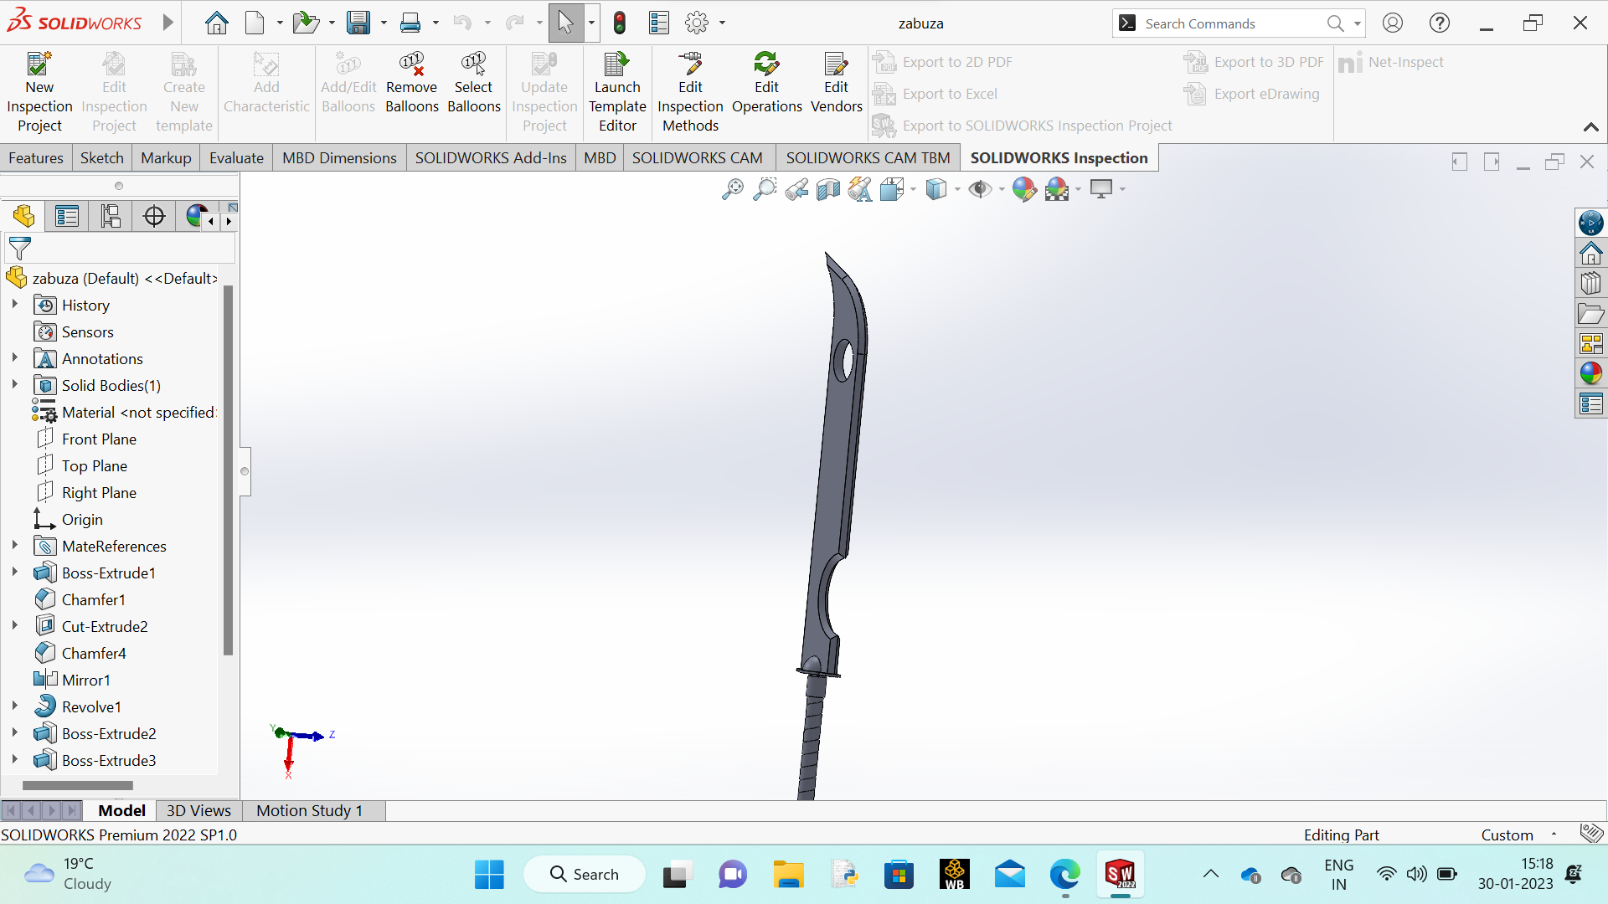1608x904 pixels.
Task: Click the Rebuild traffic light icon
Action: point(620,23)
